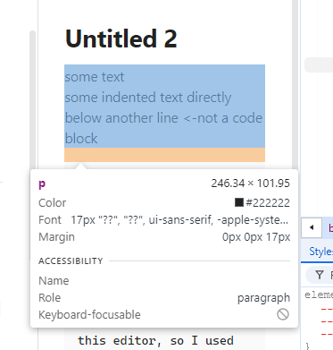Click the first red CSS variable line

tap(327, 309)
